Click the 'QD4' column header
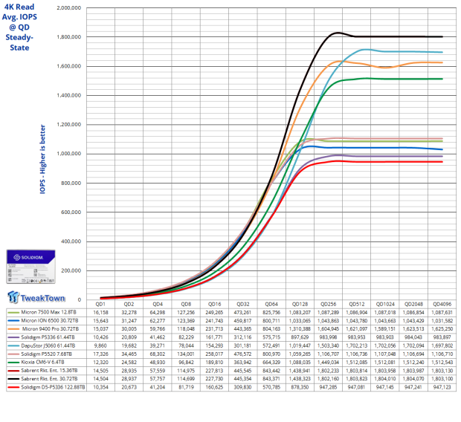Image resolution: width=461 pixels, height=422 pixels. [x=158, y=304]
